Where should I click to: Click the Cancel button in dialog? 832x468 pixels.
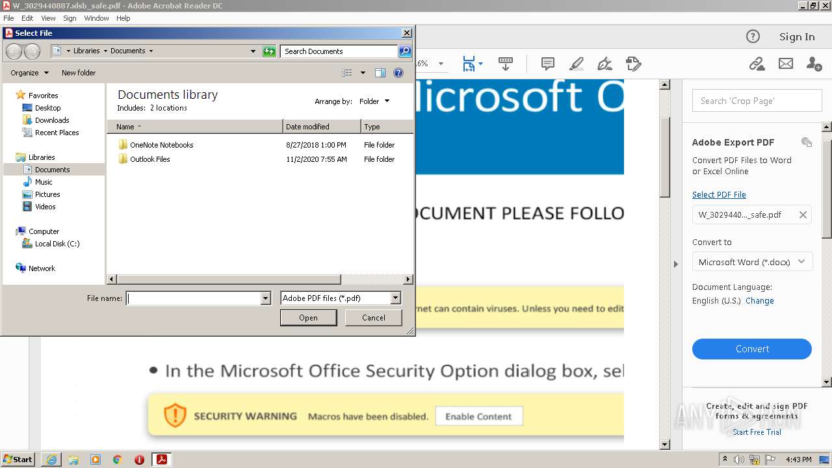(373, 318)
